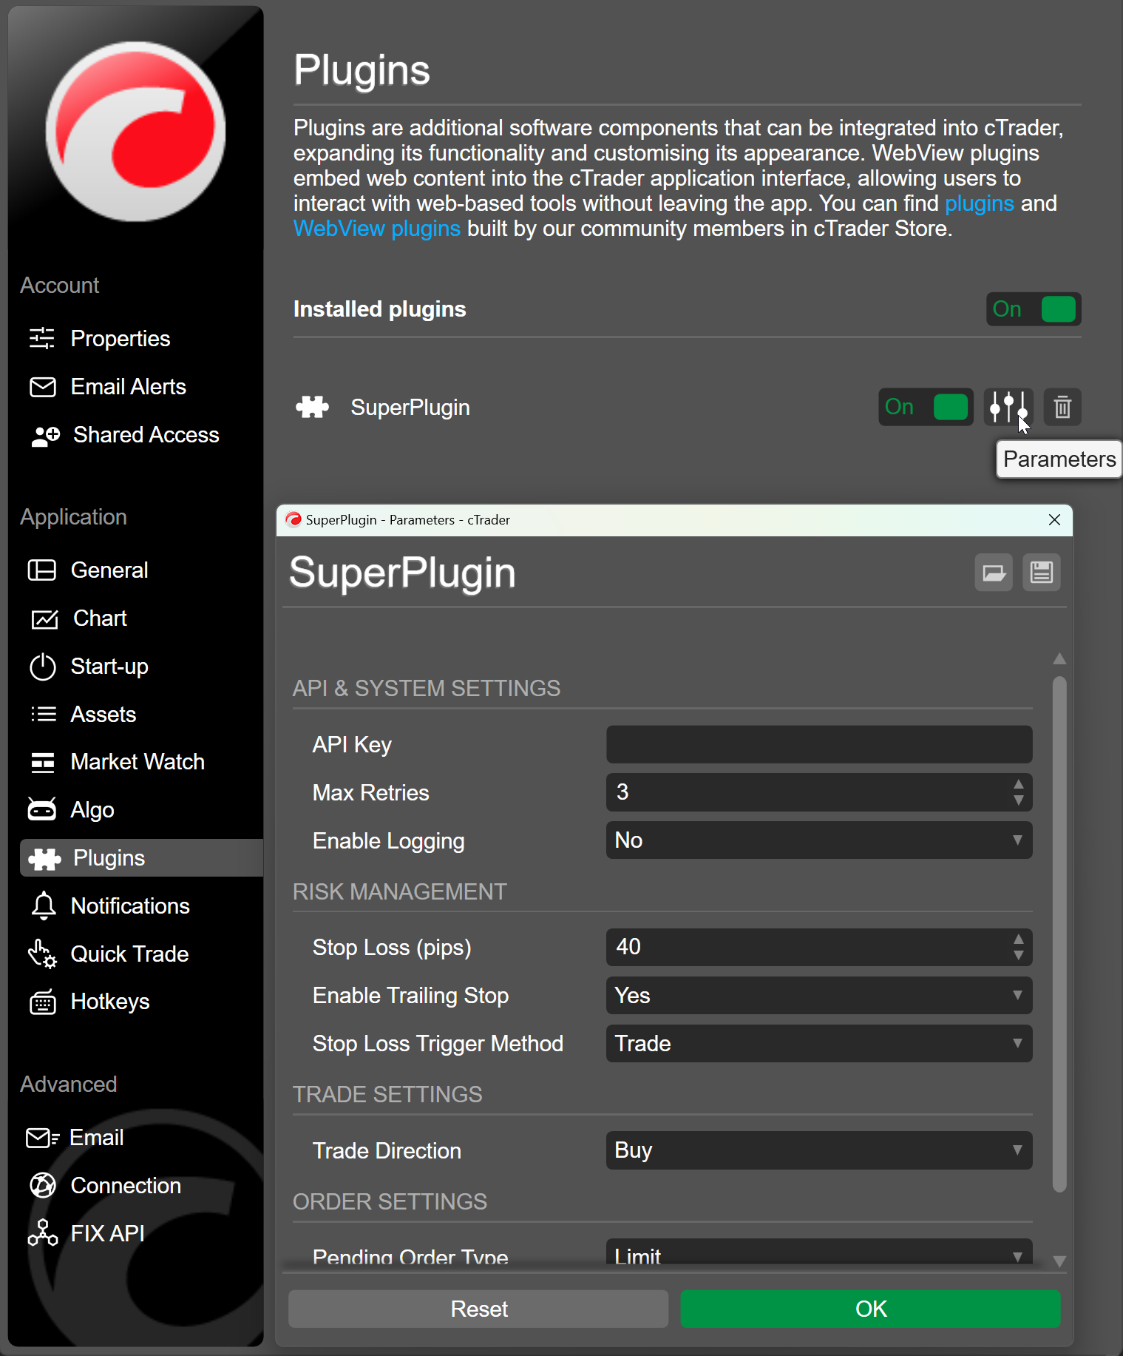This screenshot has width=1123, height=1356.
Task: Open Quick Trade settings
Action: tap(129, 954)
